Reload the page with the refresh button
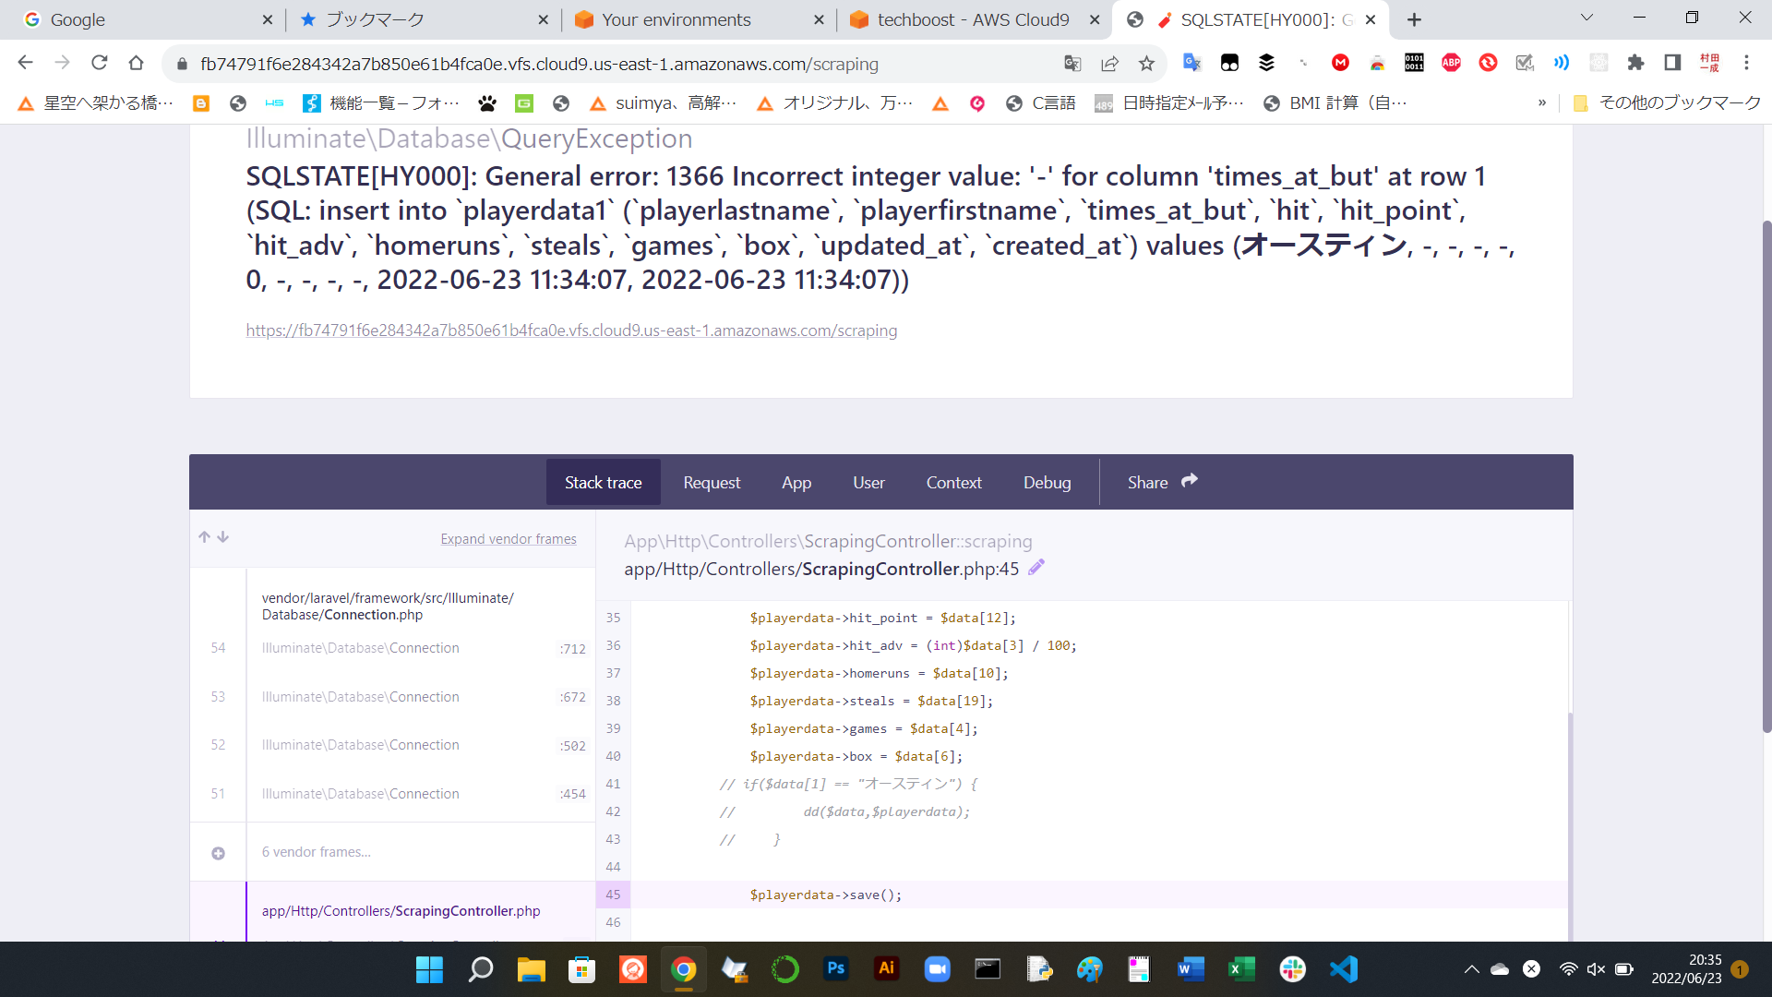Screen dimensions: 1772x997 [100, 63]
